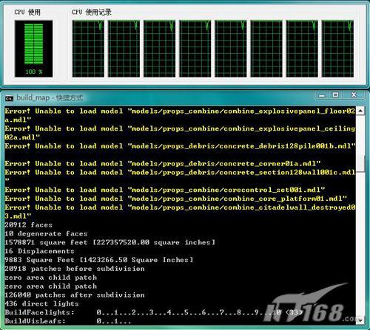Maximize the build_map console window

[335, 94]
